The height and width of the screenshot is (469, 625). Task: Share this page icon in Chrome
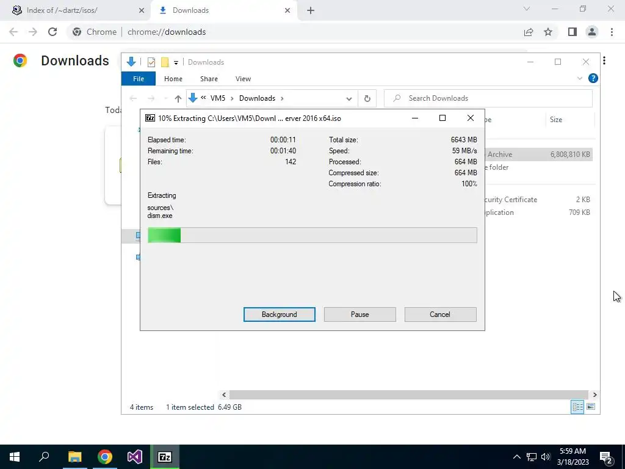529,32
